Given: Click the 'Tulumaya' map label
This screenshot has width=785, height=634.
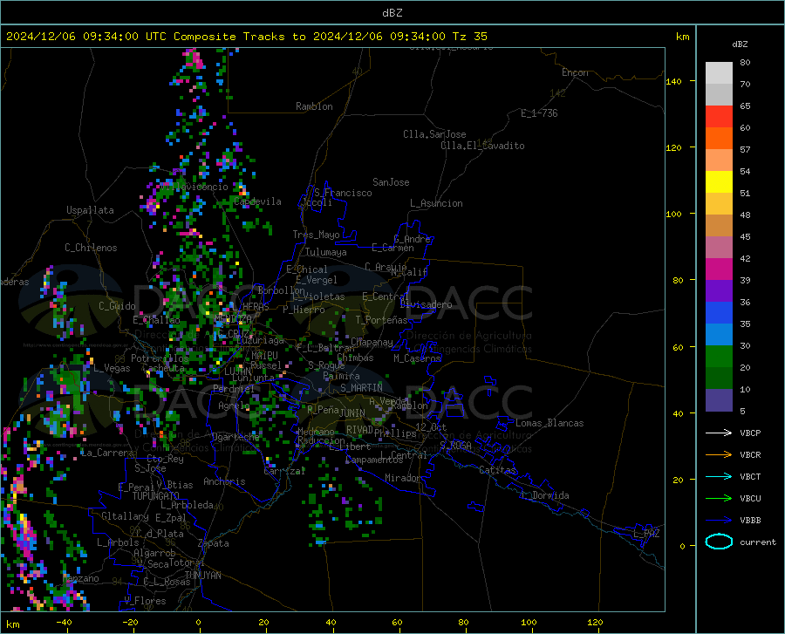Looking at the screenshot, I should 326,252.
